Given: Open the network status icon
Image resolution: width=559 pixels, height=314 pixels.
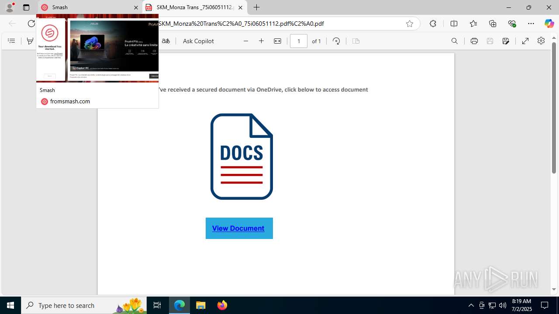Looking at the screenshot, I should click(x=492, y=305).
